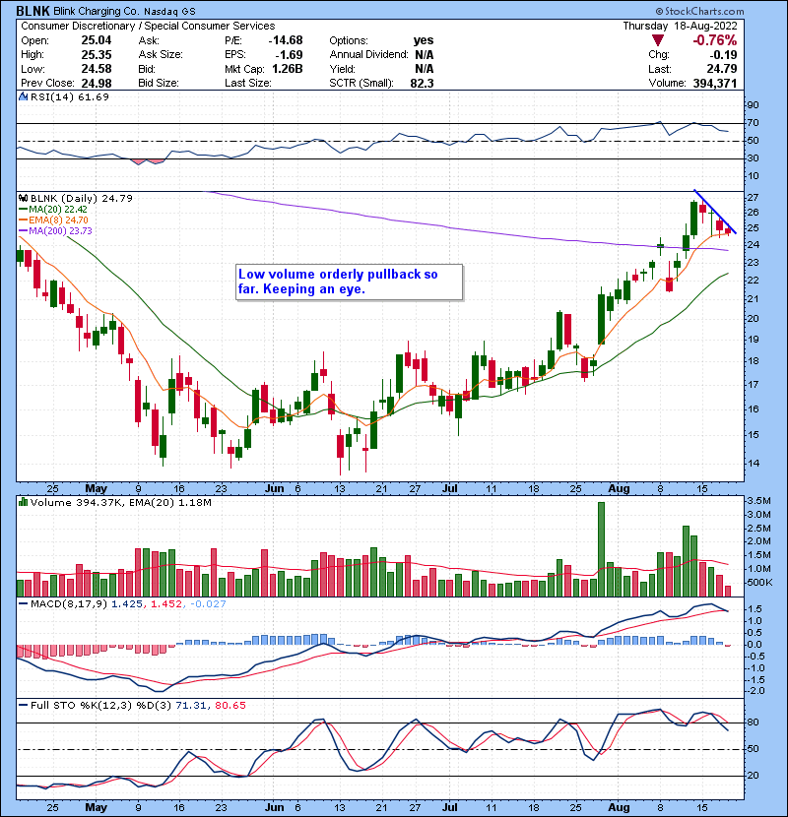Click the 'Low volume orderly pullback' annotation text
This screenshot has width=788, height=817.
pyautogui.click(x=338, y=282)
